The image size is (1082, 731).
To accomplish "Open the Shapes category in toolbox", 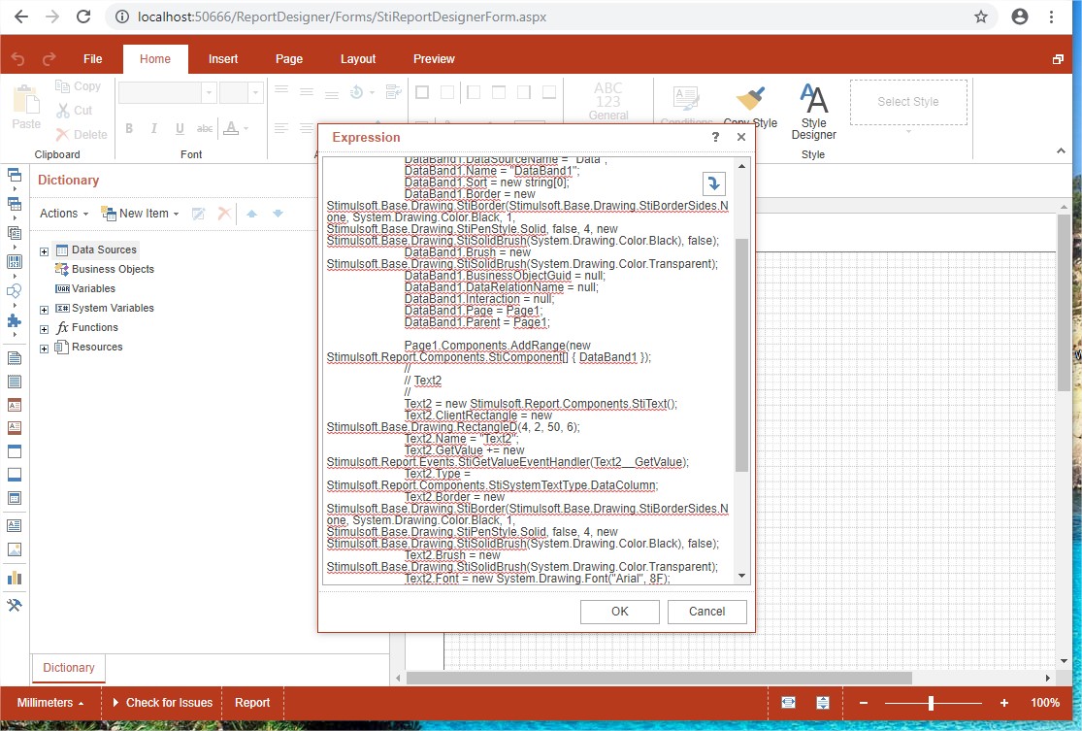I will tap(14, 290).
